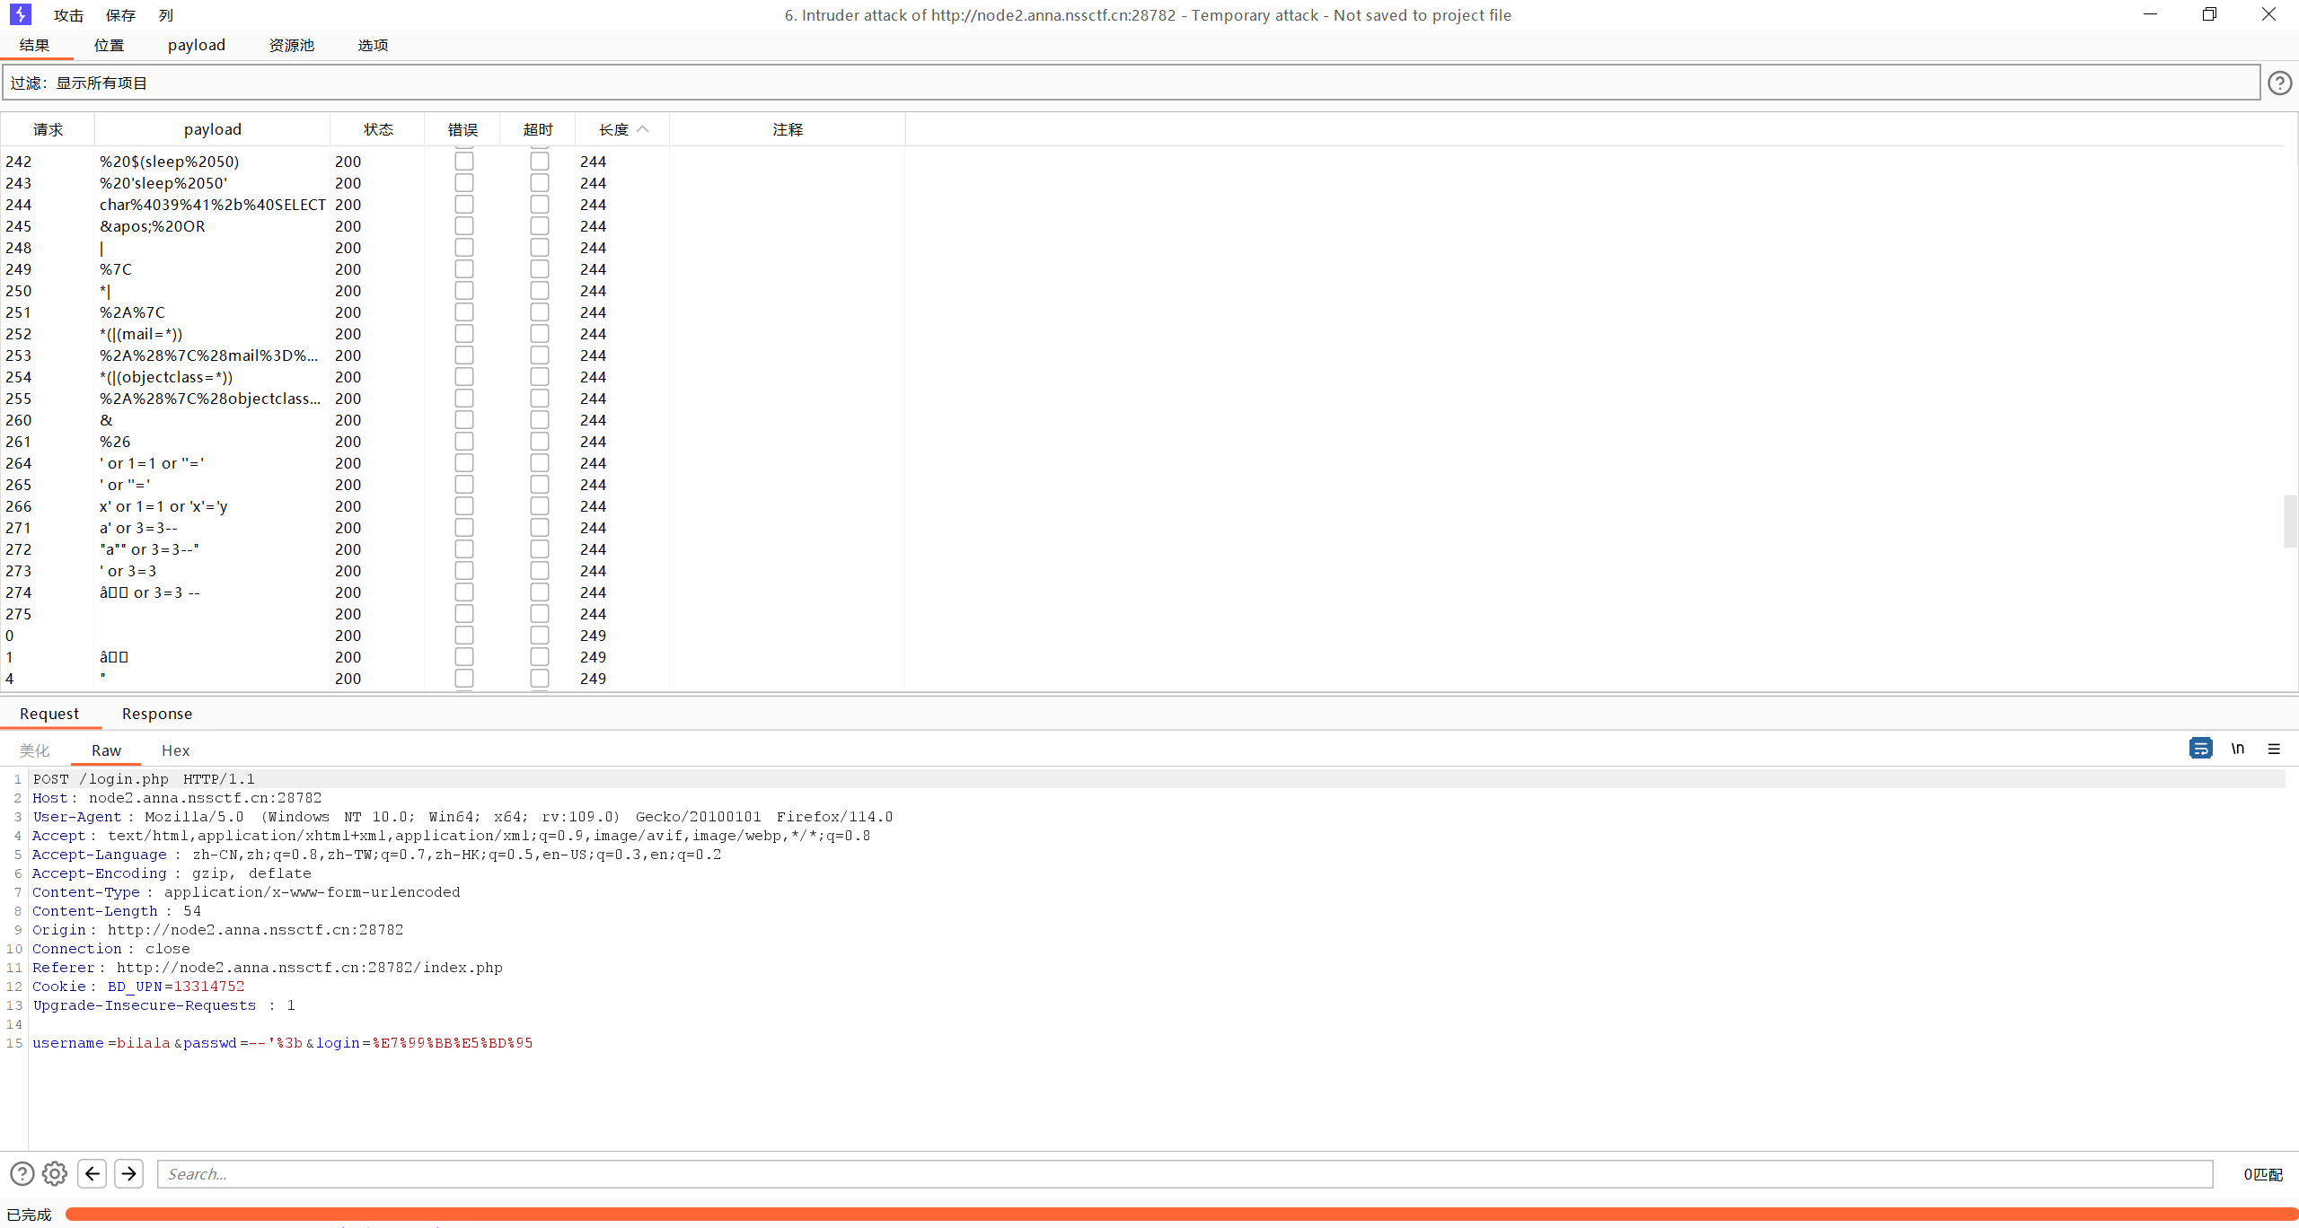The image size is (2299, 1228).
Task: Click the Burp Suite lightning logo icon
Action: coord(20,14)
